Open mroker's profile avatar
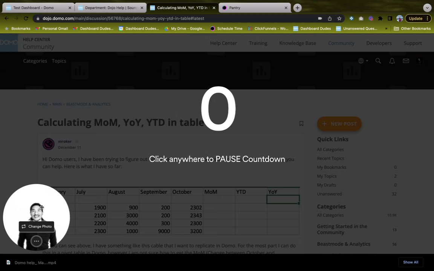The height and width of the screenshot is (271, 434). (x=49, y=144)
